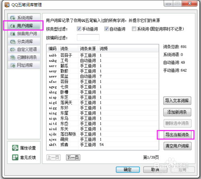Open 意见反馈 link
Viewport: 201px width, 179px height.
(x=28, y=157)
